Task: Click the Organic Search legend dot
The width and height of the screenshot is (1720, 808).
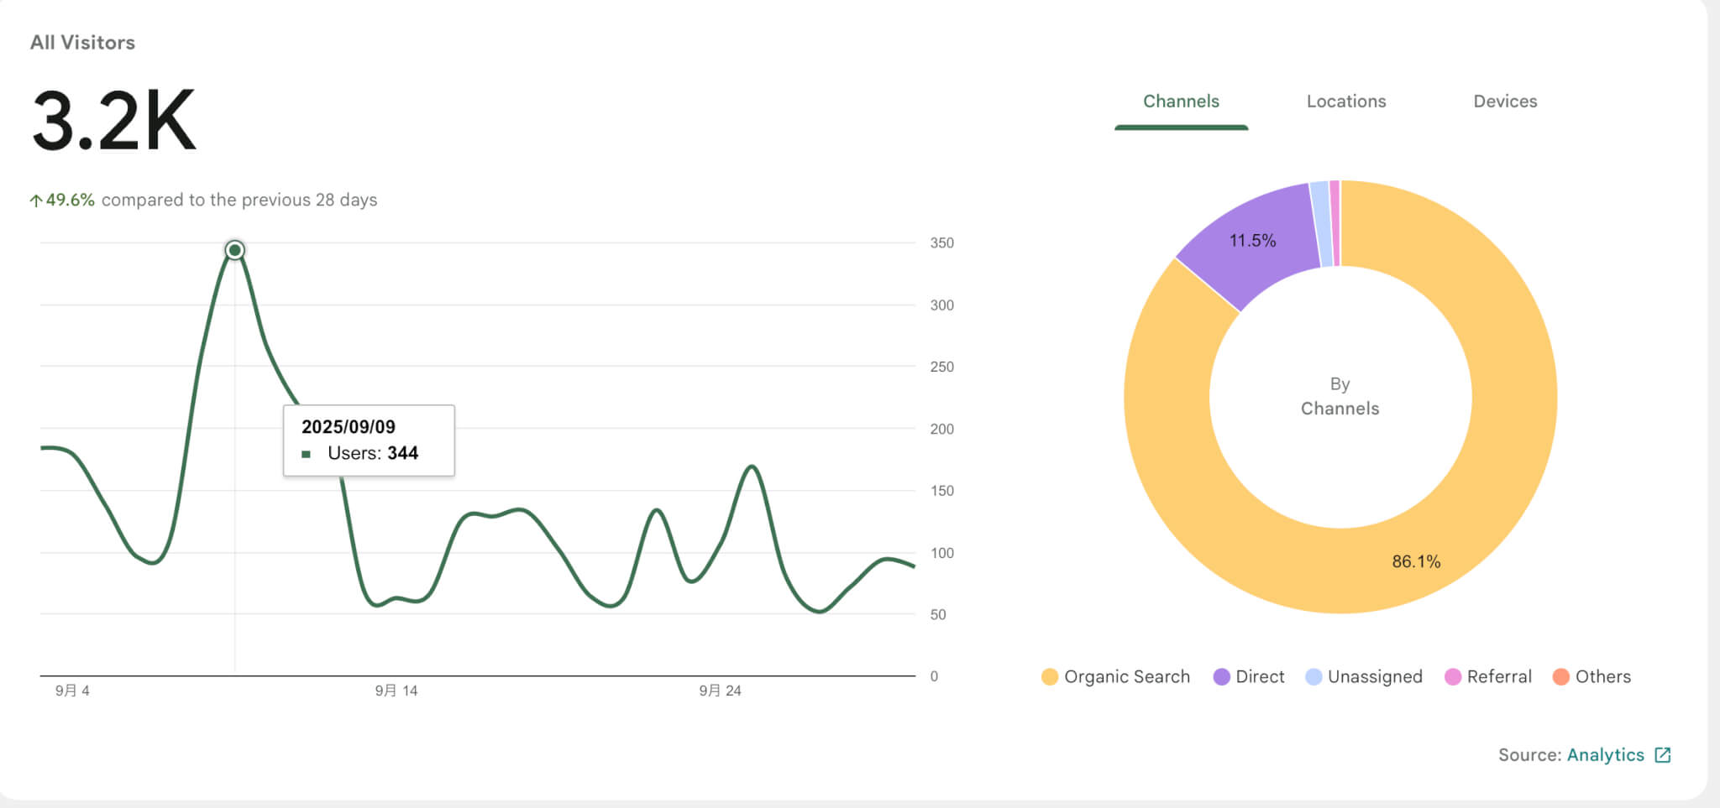Action: click(1049, 677)
